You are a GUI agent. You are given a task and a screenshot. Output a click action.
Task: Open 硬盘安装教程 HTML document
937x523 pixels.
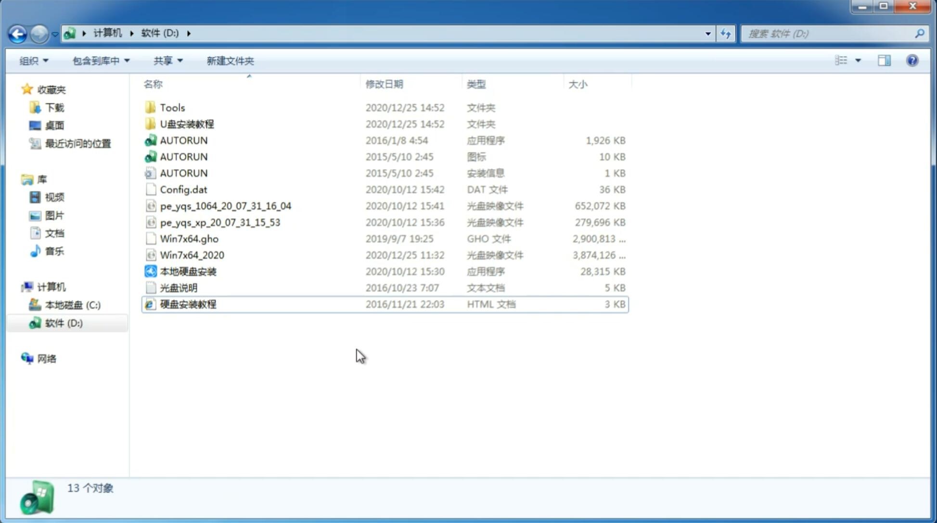[188, 304]
